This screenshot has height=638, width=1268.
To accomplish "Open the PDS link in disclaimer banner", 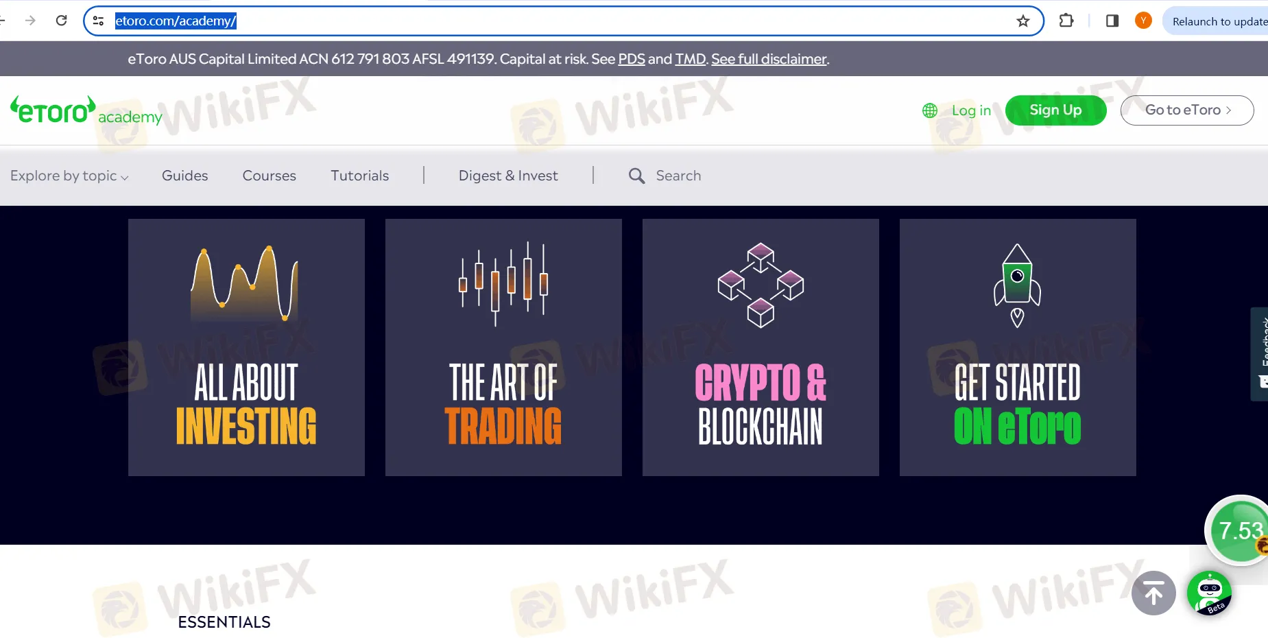I will pyautogui.click(x=632, y=59).
